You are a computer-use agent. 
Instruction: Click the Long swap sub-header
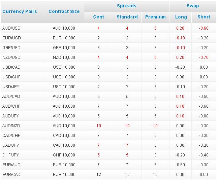(181, 17)
